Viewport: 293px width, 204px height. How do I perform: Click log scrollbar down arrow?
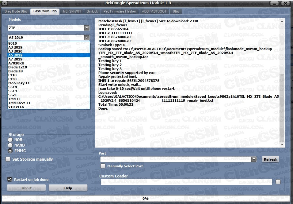(282, 144)
